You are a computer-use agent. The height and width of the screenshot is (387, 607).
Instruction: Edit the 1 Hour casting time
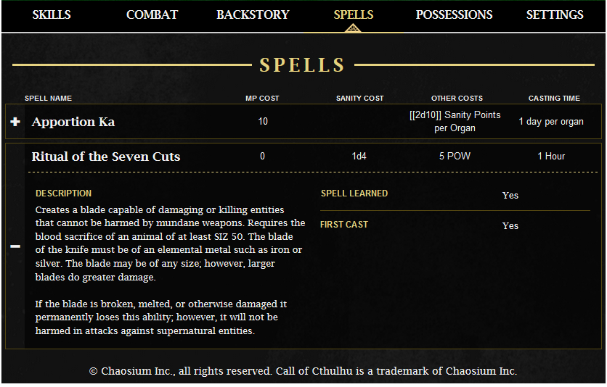551,157
